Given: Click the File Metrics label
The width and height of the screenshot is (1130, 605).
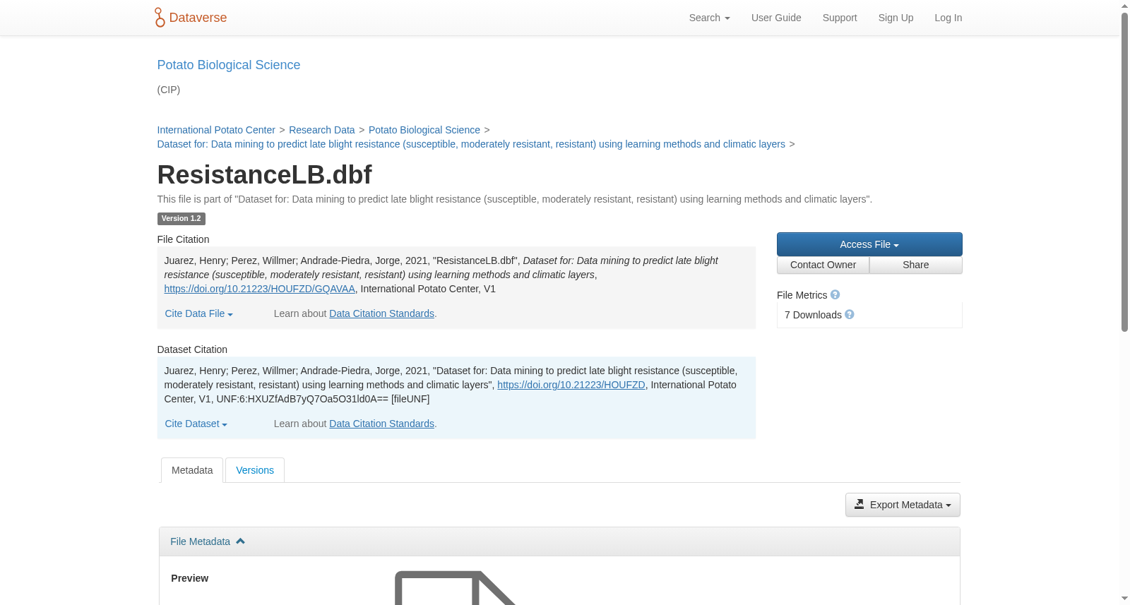Looking at the screenshot, I should (802, 295).
